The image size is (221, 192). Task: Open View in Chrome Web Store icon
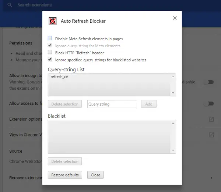click(211, 135)
